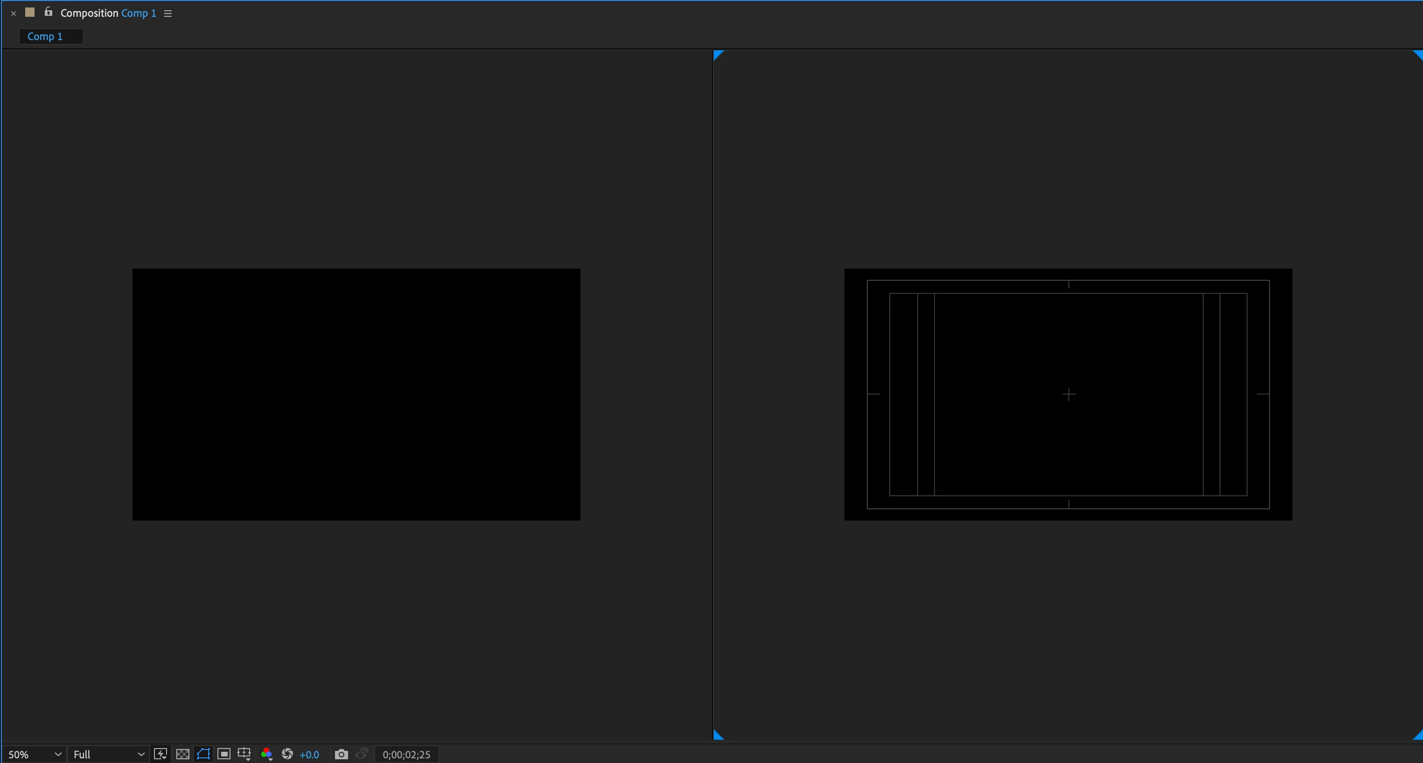
Task: Take a snapshot with camera icon
Action: pos(342,754)
